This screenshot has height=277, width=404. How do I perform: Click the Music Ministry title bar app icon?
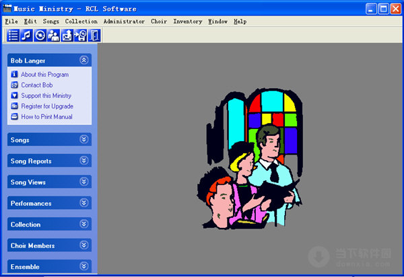pyautogui.click(x=7, y=9)
